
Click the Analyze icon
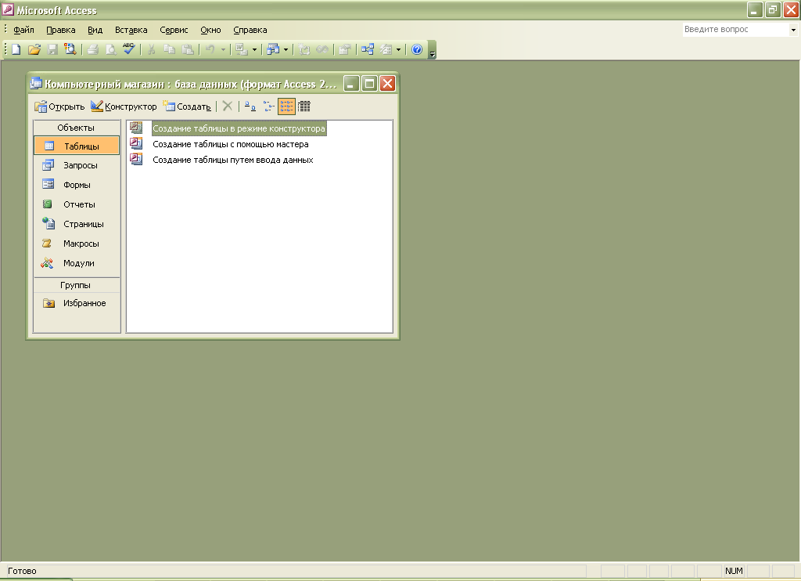tap(273, 49)
